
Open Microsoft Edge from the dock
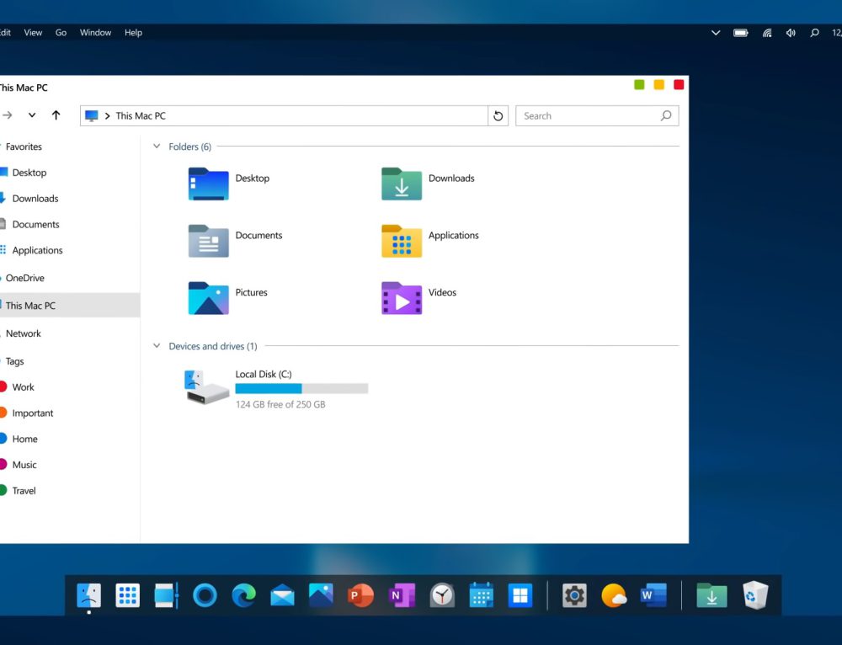(x=244, y=595)
